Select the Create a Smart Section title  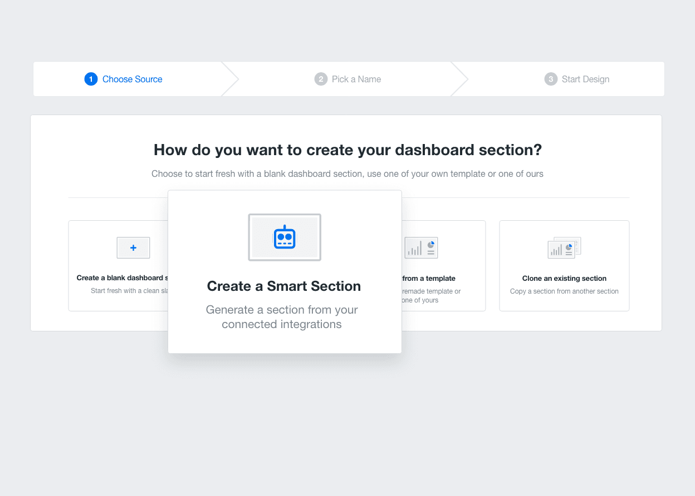pos(284,286)
